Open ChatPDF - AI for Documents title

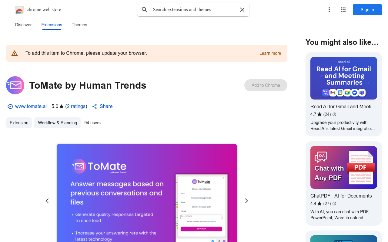(x=341, y=196)
